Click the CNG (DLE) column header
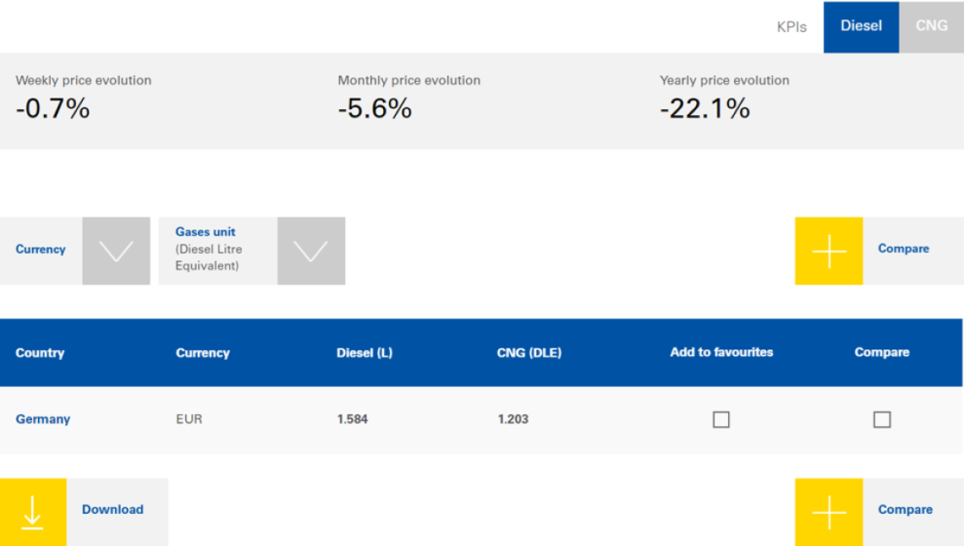Image resolution: width=964 pixels, height=546 pixels. [x=529, y=352]
